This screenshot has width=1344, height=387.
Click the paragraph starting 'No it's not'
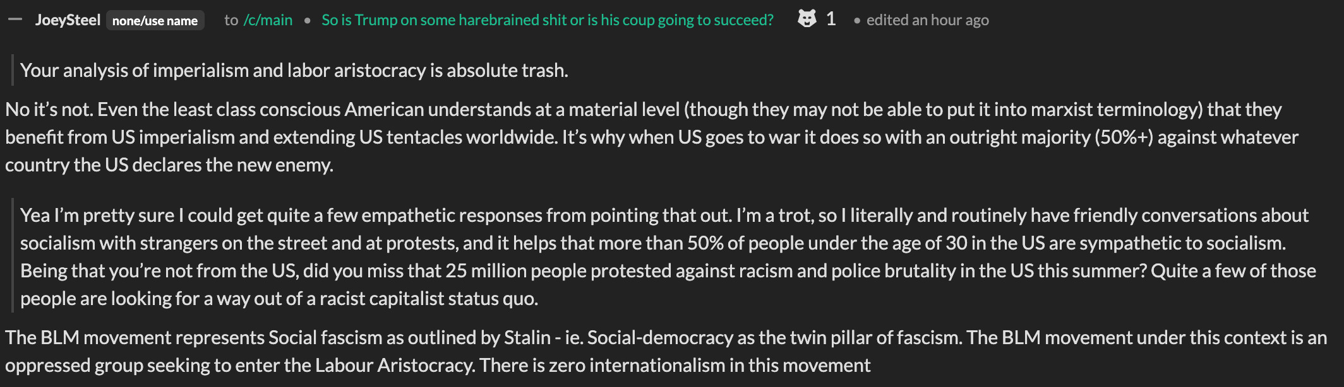click(x=652, y=137)
